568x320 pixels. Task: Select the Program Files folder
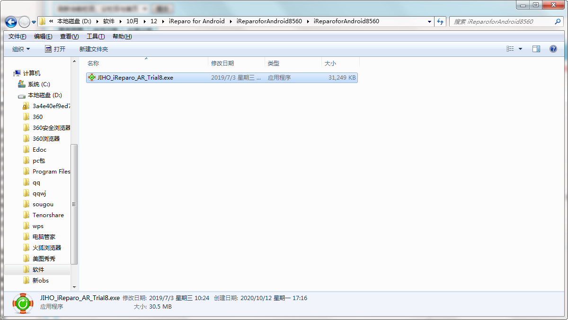pos(52,171)
